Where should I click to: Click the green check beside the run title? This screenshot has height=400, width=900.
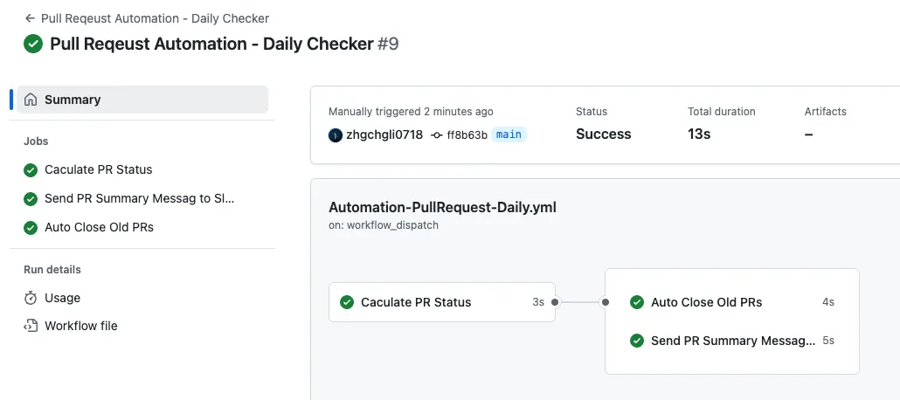33,44
